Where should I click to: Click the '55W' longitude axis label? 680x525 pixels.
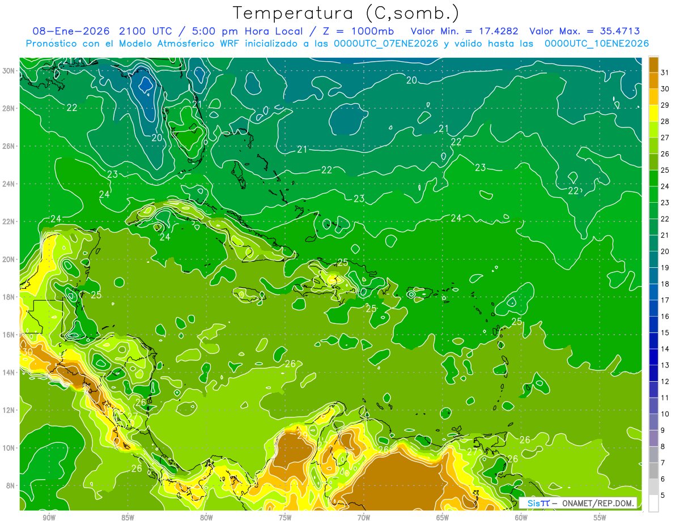(600, 518)
